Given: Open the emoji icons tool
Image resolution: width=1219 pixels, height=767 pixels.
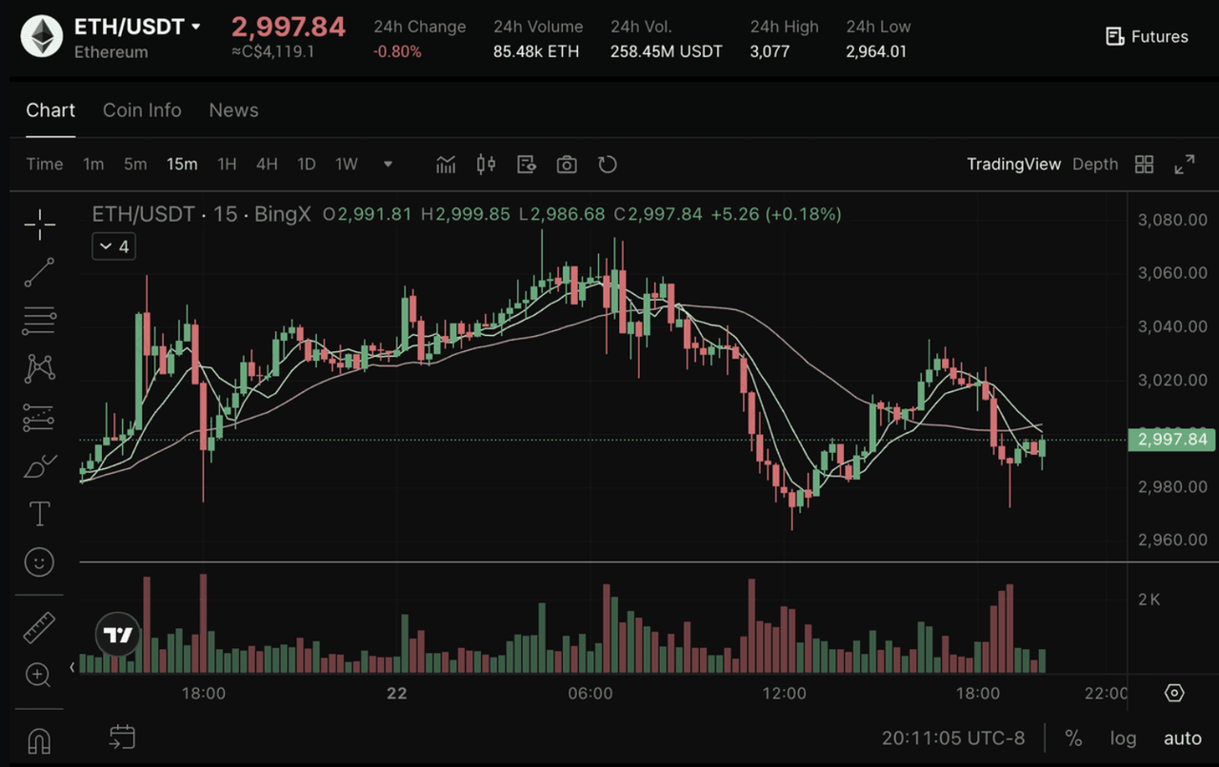Looking at the screenshot, I should [x=39, y=562].
